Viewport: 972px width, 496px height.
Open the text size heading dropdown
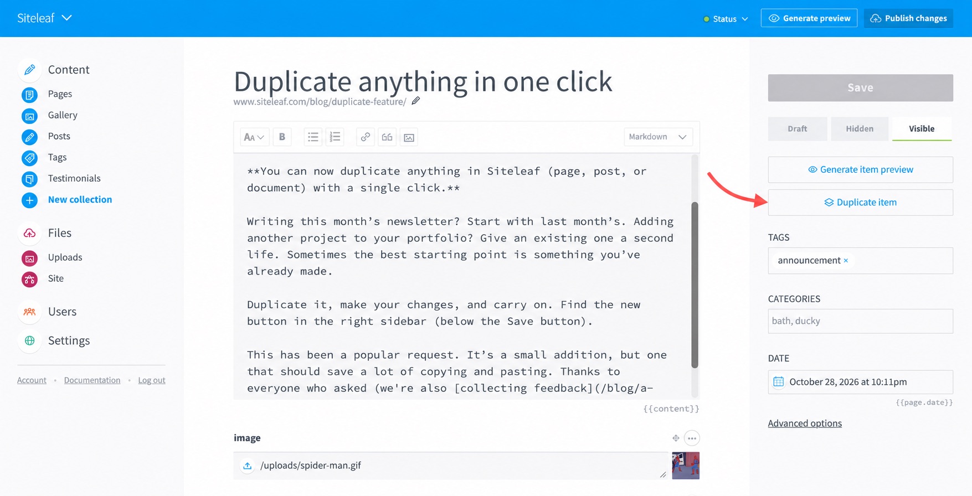click(x=254, y=137)
